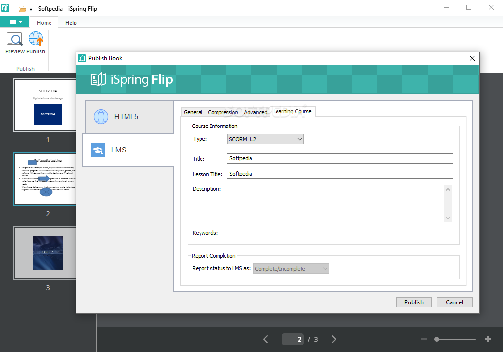
Task: Open the Report status to LMS dropdown
Action: coord(291,269)
